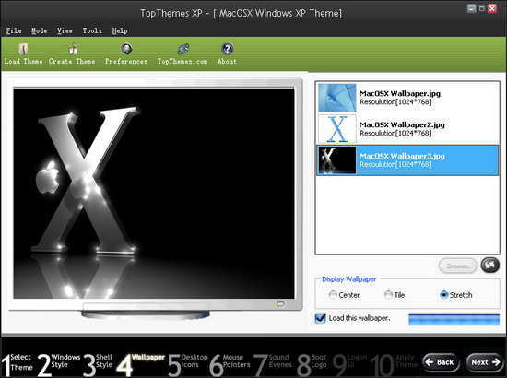Go to step 3 Shell Style
507x378 pixels.
[98, 364]
